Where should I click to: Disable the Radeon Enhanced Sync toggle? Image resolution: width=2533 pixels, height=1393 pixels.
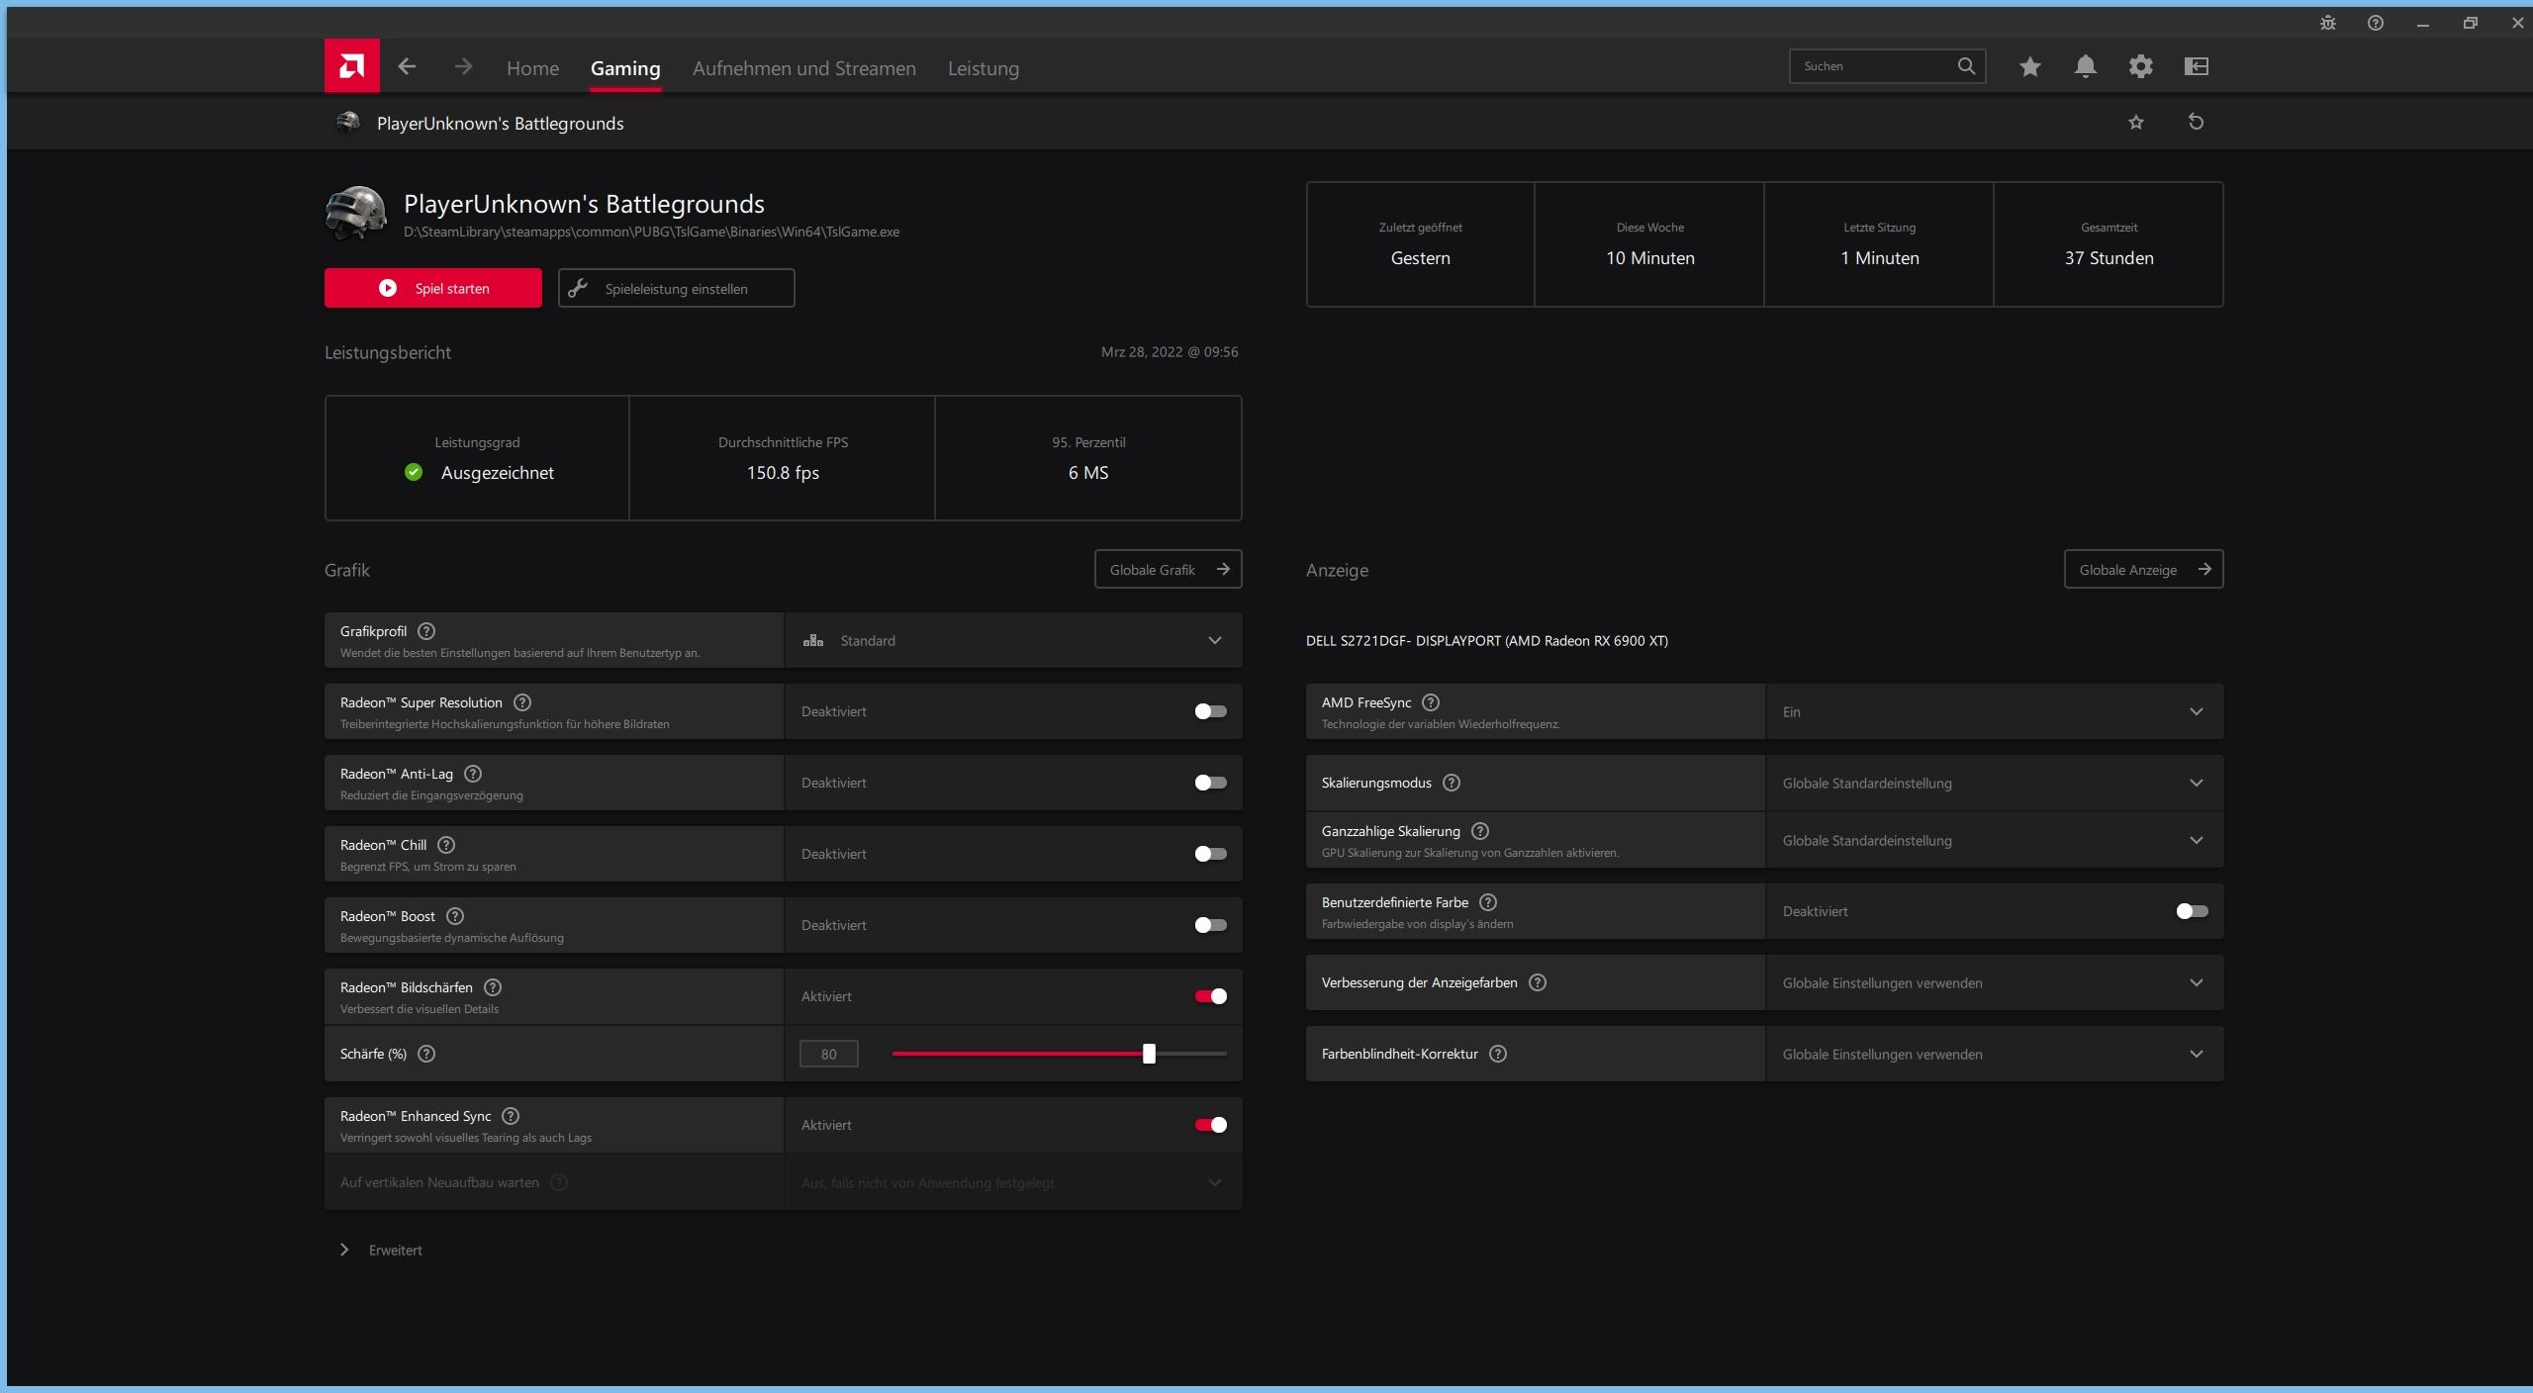click(x=1210, y=1125)
